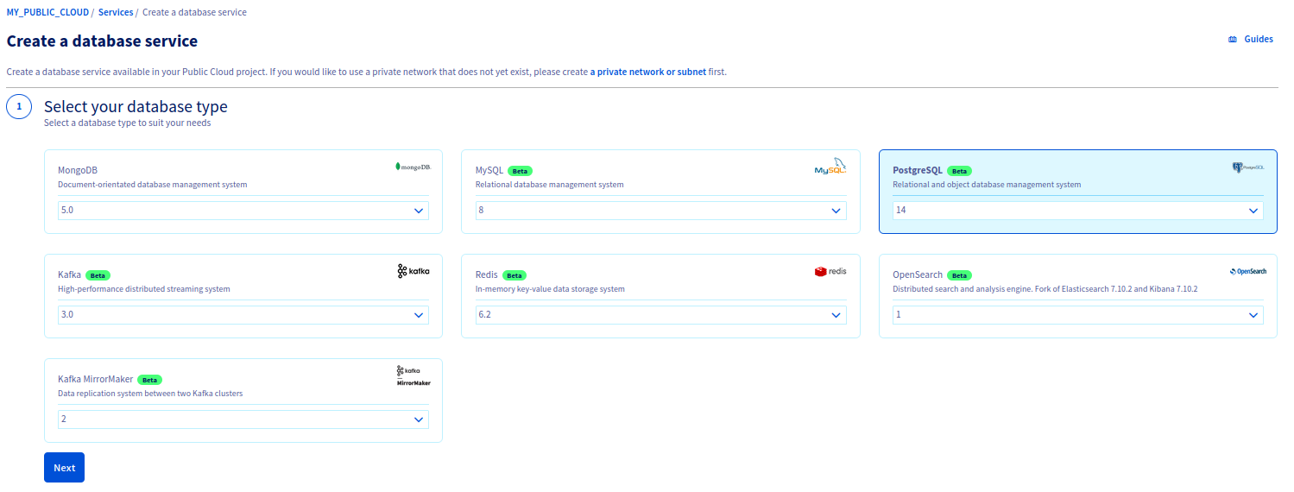Click the Guides book icon

point(1233,40)
